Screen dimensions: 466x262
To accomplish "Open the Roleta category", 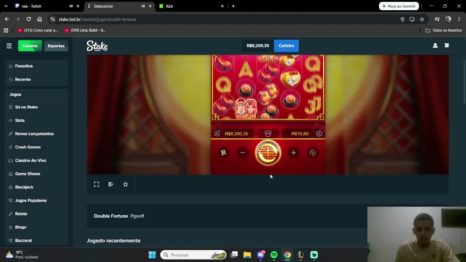I will point(36,214).
